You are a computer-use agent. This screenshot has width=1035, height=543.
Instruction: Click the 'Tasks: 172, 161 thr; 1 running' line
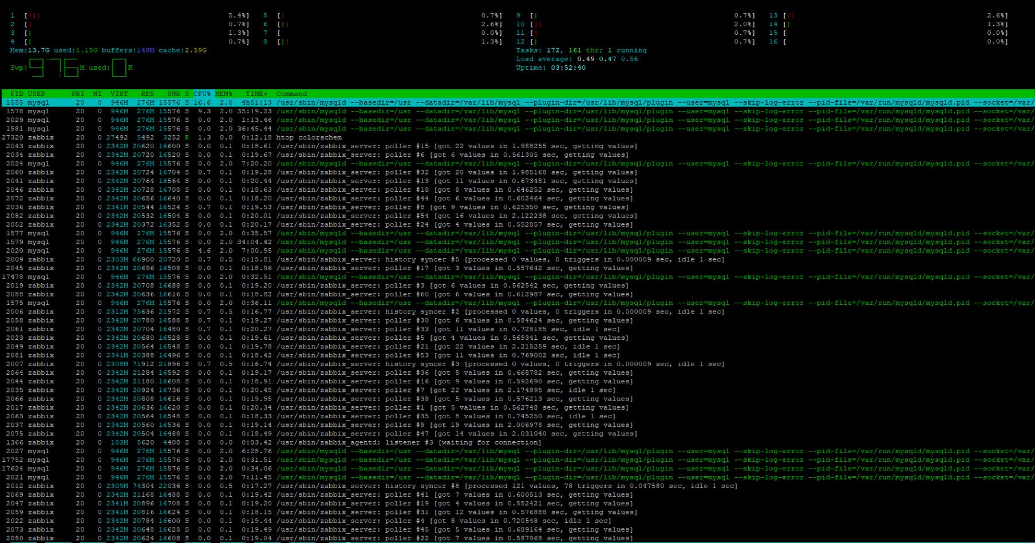[x=581, y=50]
